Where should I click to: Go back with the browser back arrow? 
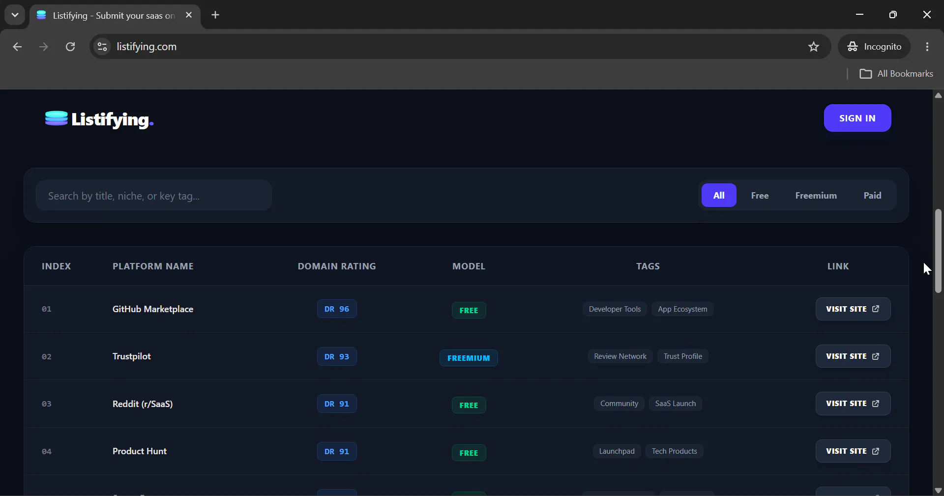[17, 47]
